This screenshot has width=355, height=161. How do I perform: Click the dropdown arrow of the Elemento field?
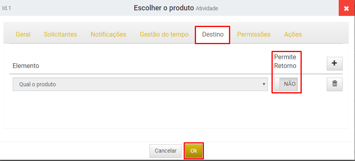click(x=264, y=84)
